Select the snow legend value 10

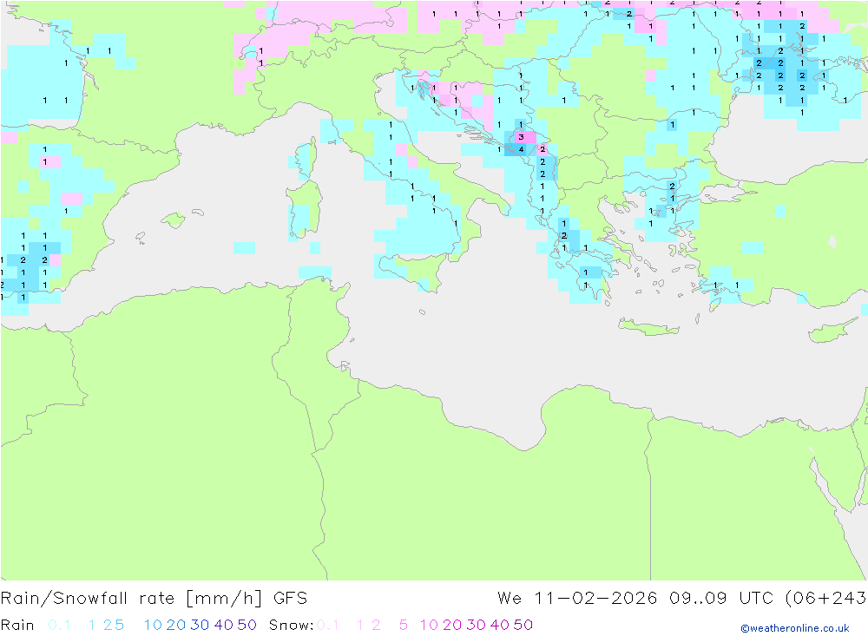[429, 625]
